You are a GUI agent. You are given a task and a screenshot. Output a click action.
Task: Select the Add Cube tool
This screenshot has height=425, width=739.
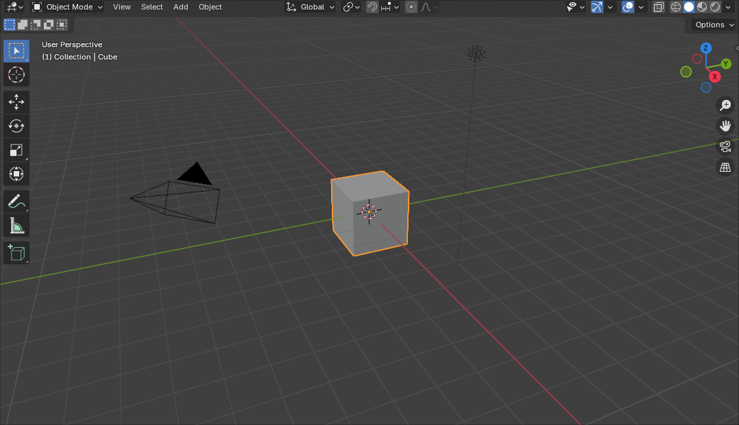pyautogui.click(x=16, y=253)
